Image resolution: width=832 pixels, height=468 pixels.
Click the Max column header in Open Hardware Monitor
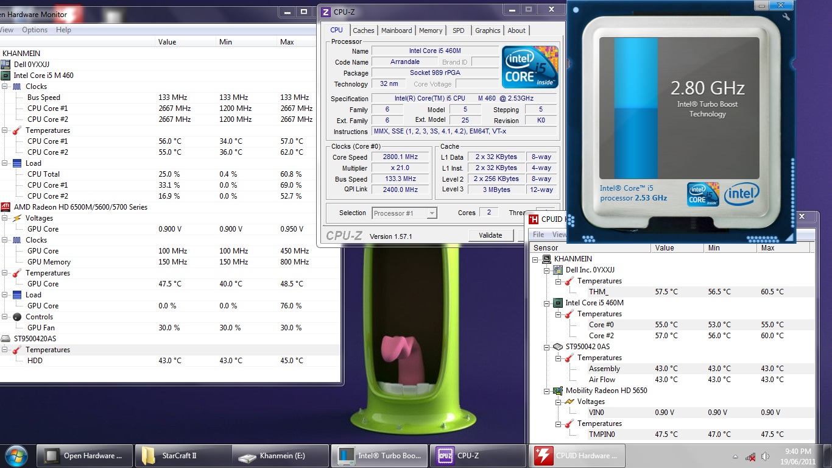pos(295,42)
